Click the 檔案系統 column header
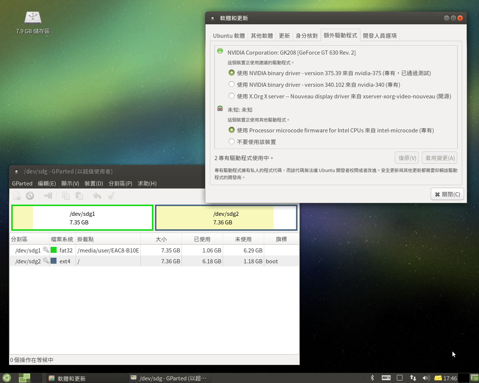The width and height of the screenshot is (479, 383). point(62,239)
